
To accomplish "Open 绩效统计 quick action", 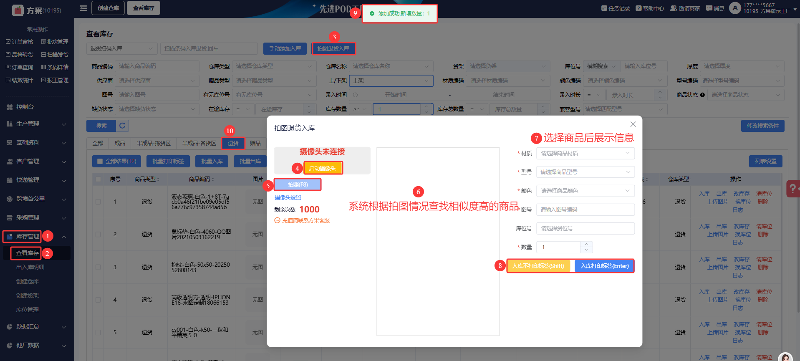I will (x=20, y=80).
